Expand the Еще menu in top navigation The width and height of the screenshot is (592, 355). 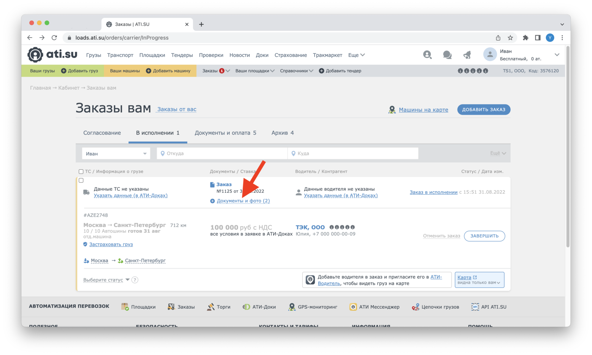pyautogui.click(x=356, y=55)
